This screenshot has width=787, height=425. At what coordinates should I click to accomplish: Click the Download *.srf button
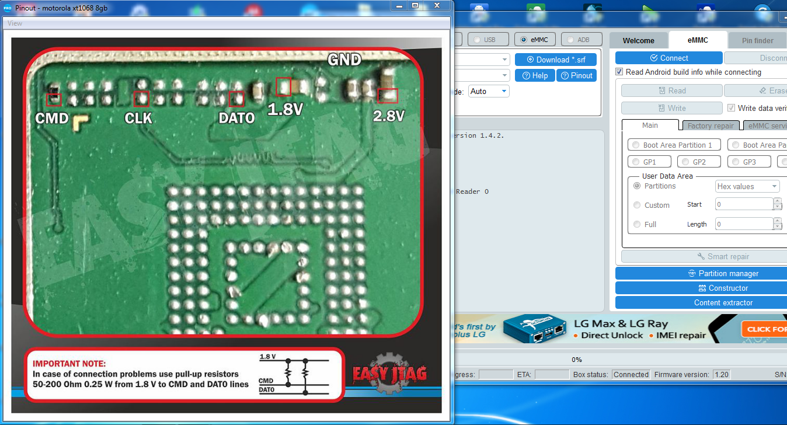point(556,60)
